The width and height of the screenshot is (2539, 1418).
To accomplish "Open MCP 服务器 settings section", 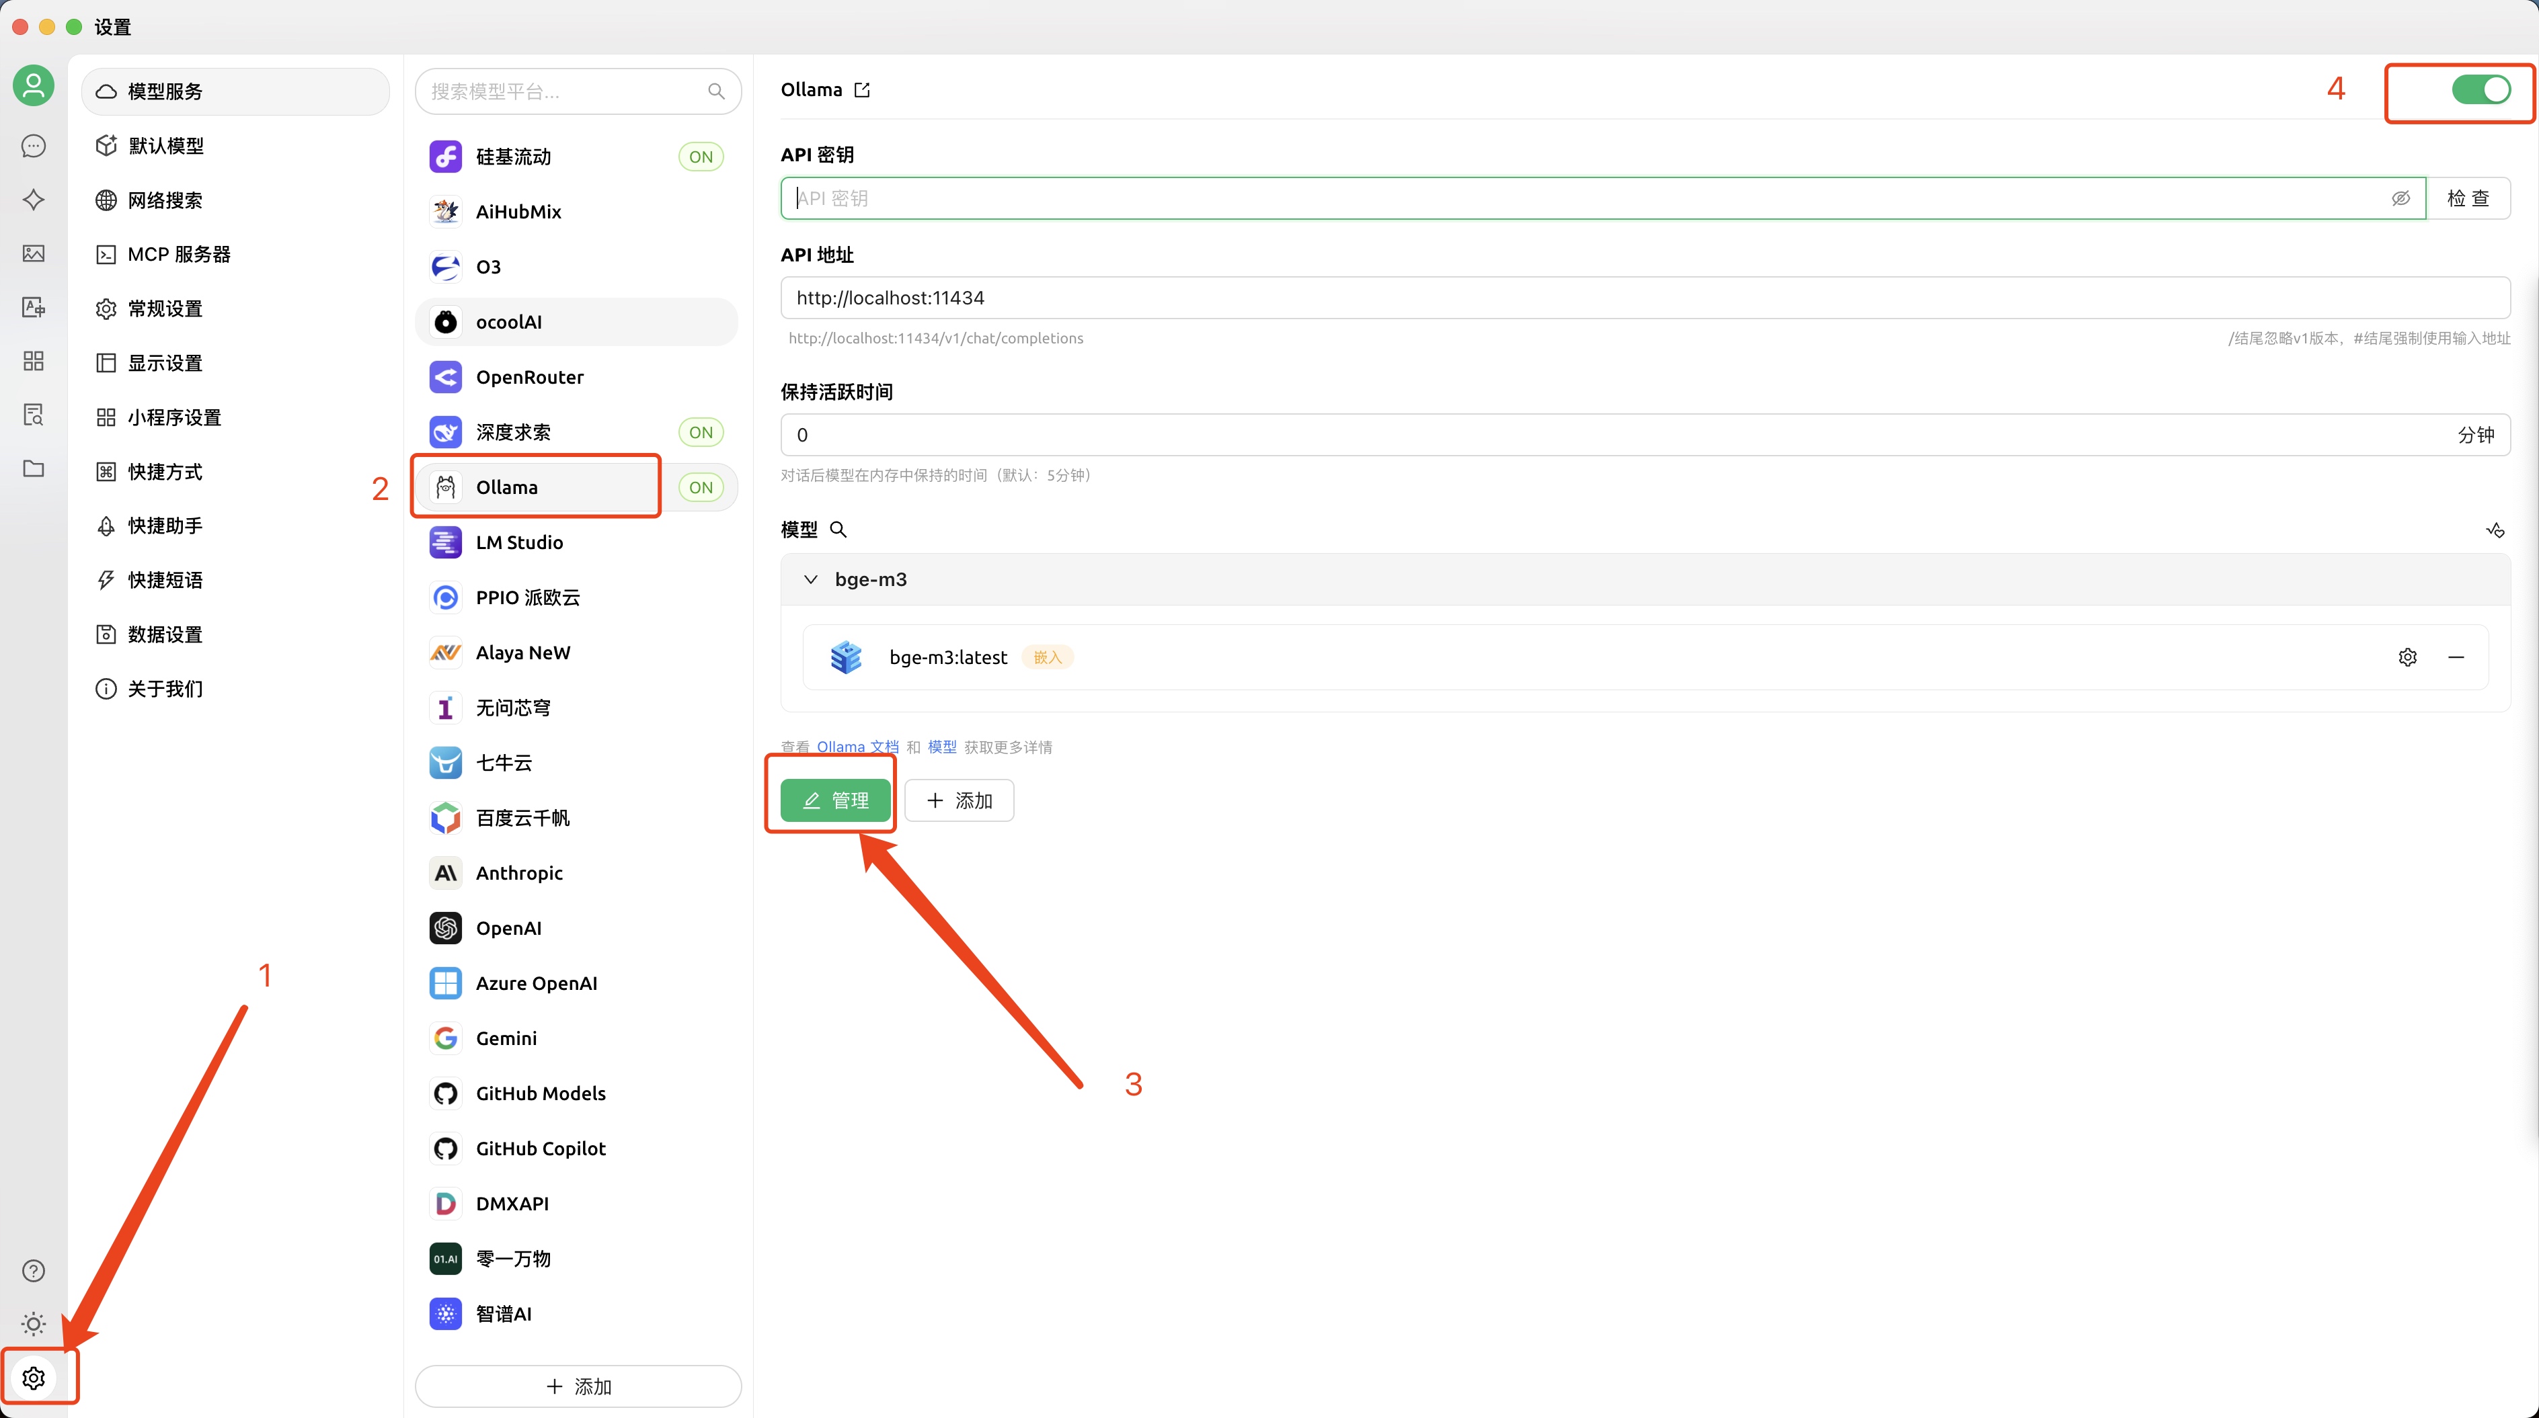I will (x=235, y=254).
